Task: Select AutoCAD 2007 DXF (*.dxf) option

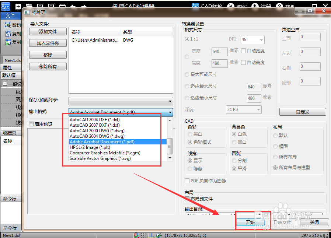Action: 118,125
